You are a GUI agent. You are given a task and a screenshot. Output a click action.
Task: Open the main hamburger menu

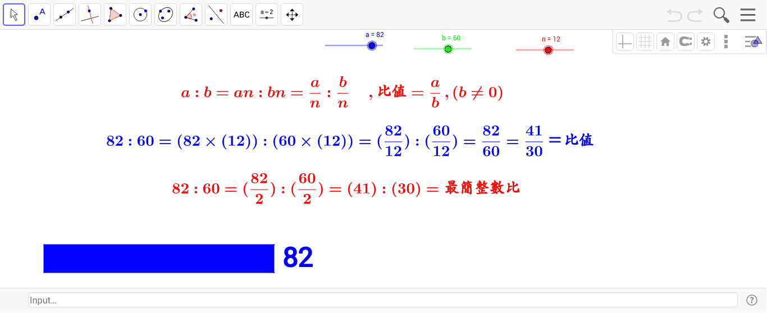(748, 15)
